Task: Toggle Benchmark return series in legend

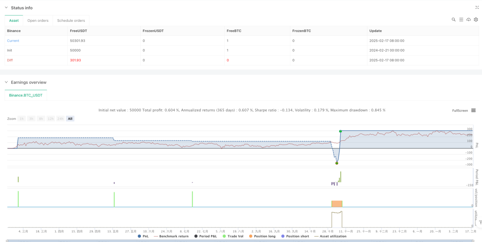Action: 171,236
